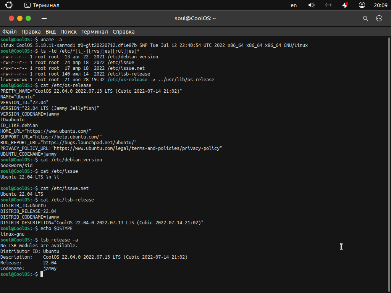The height and width of the screenshot is (293, 391).
Task: Close the terminal window with red button
Action: [x=11, y=18]
